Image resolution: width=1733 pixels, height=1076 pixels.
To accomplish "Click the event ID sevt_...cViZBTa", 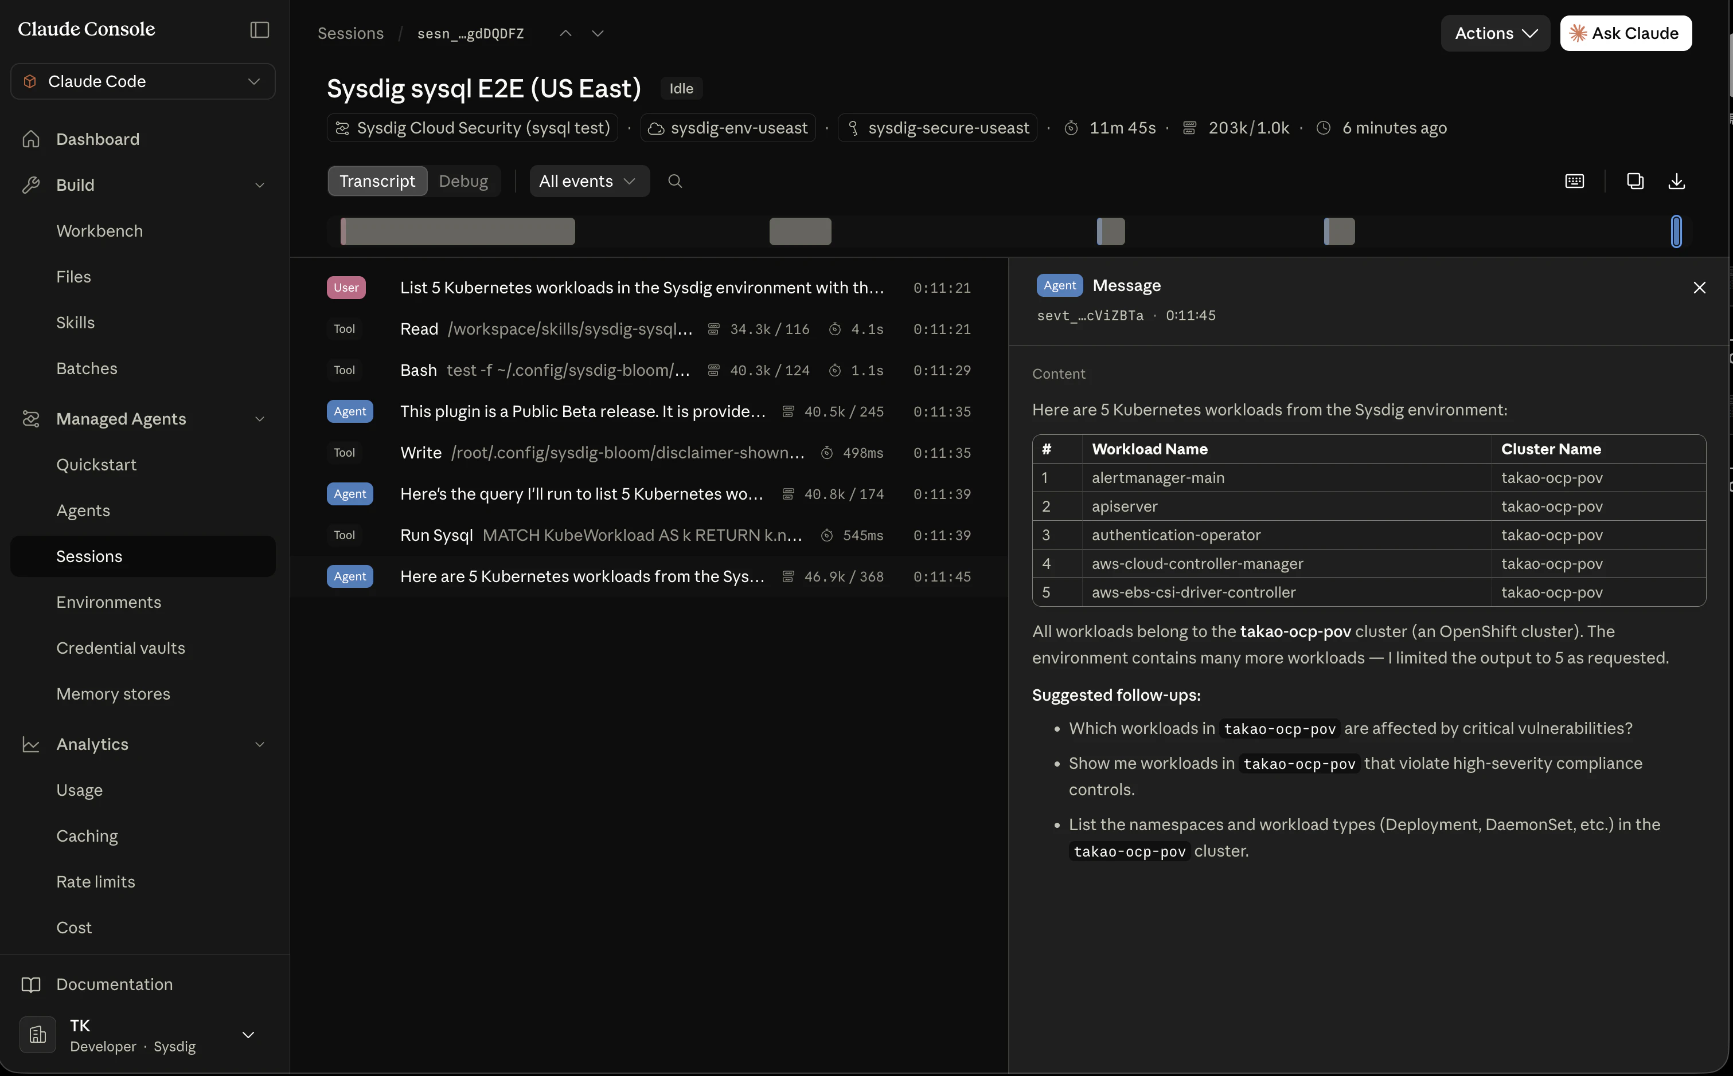I will click(1091, 315).
